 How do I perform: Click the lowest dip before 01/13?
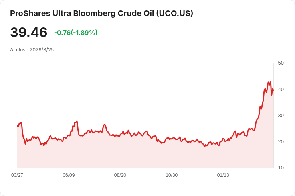(x=205, y=147)
